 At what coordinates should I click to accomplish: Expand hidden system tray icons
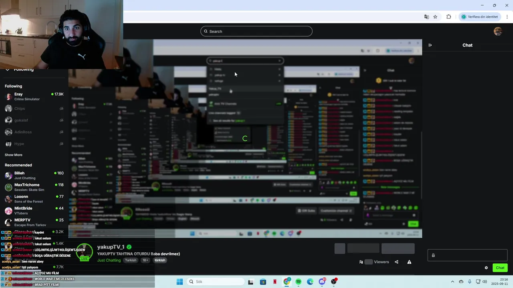(x=452, y=282)
